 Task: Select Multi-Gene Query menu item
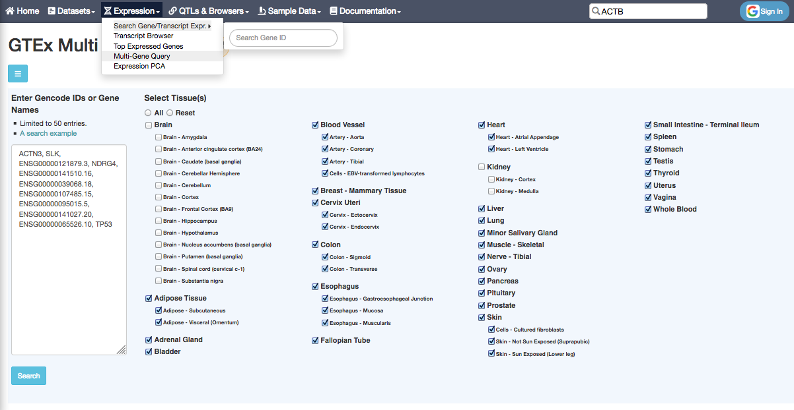pyautogui.click(x=162, y=56)
